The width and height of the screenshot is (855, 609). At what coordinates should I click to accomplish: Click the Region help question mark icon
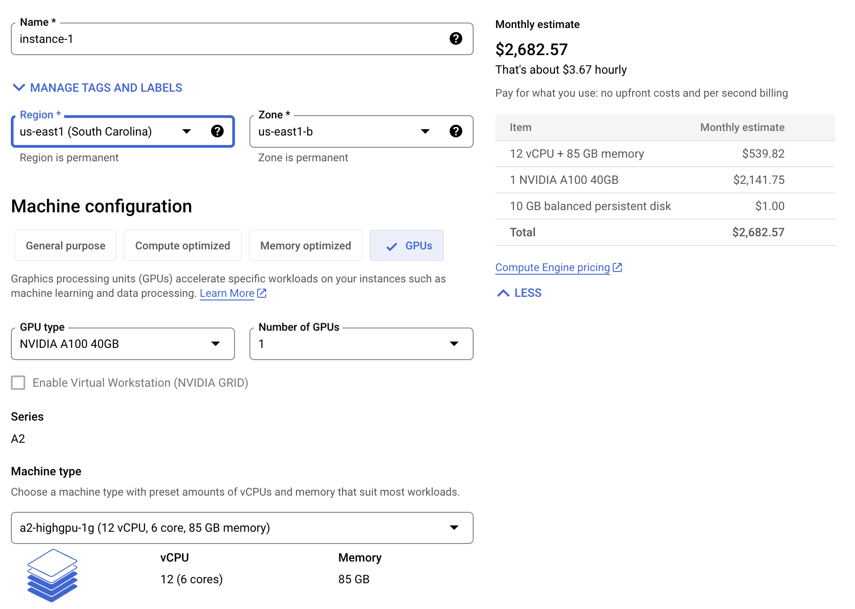pos(218,131)
